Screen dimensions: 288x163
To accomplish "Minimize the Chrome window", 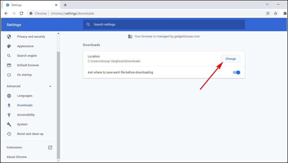I will click(278, 4).
